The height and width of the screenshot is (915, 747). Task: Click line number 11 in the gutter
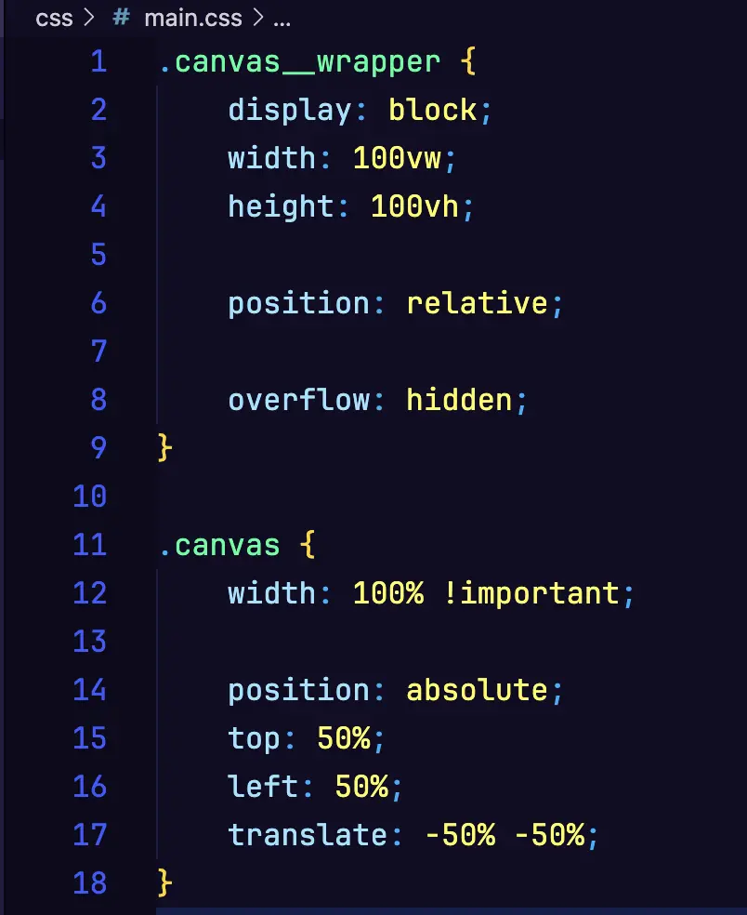(x=90, y=544)
